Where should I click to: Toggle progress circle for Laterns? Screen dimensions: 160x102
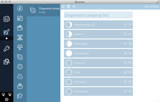pyautogui.click(x=69, y=34)
